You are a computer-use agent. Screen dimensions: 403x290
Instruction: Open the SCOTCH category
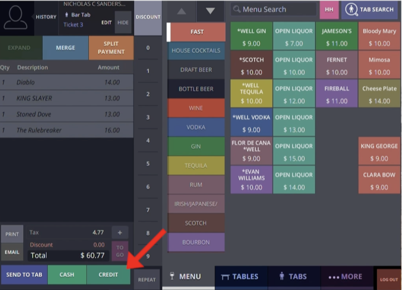point(196,223)
